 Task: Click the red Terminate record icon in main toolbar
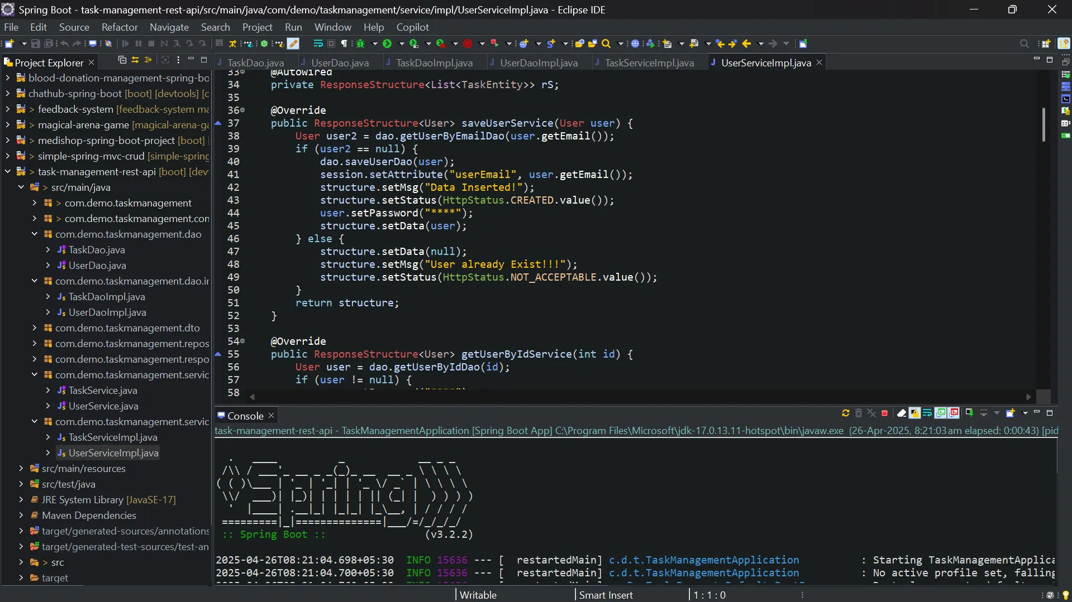(x=468, y=44)
